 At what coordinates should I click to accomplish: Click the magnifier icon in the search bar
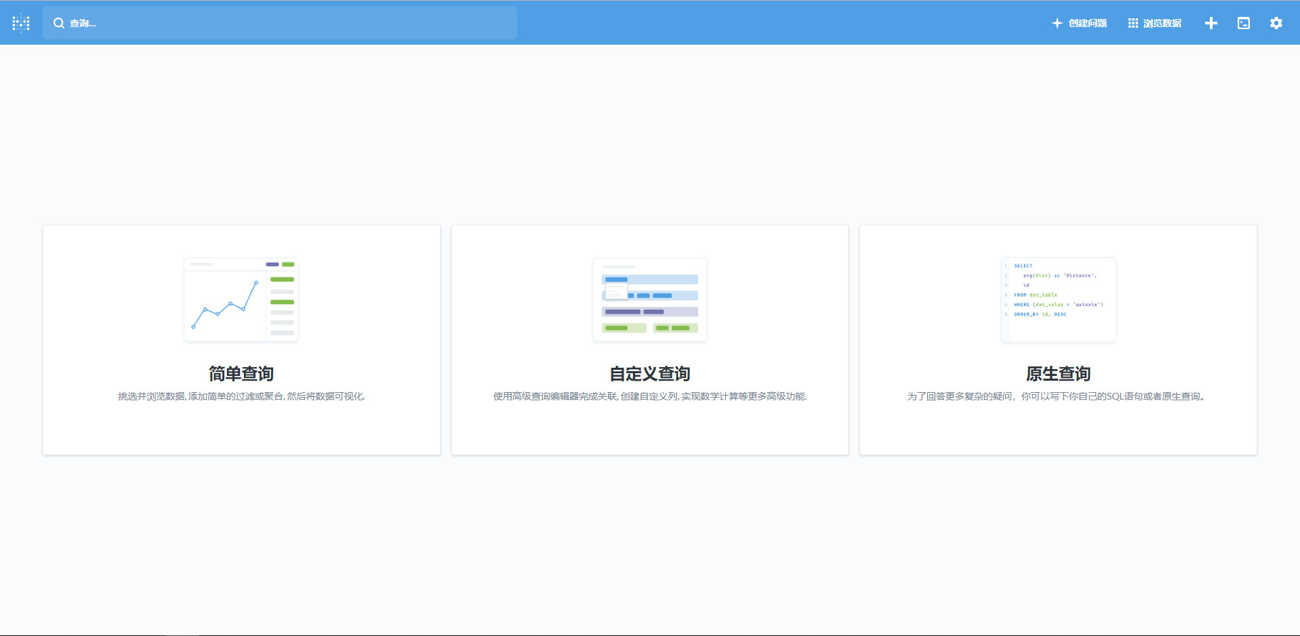coord(58,22)
